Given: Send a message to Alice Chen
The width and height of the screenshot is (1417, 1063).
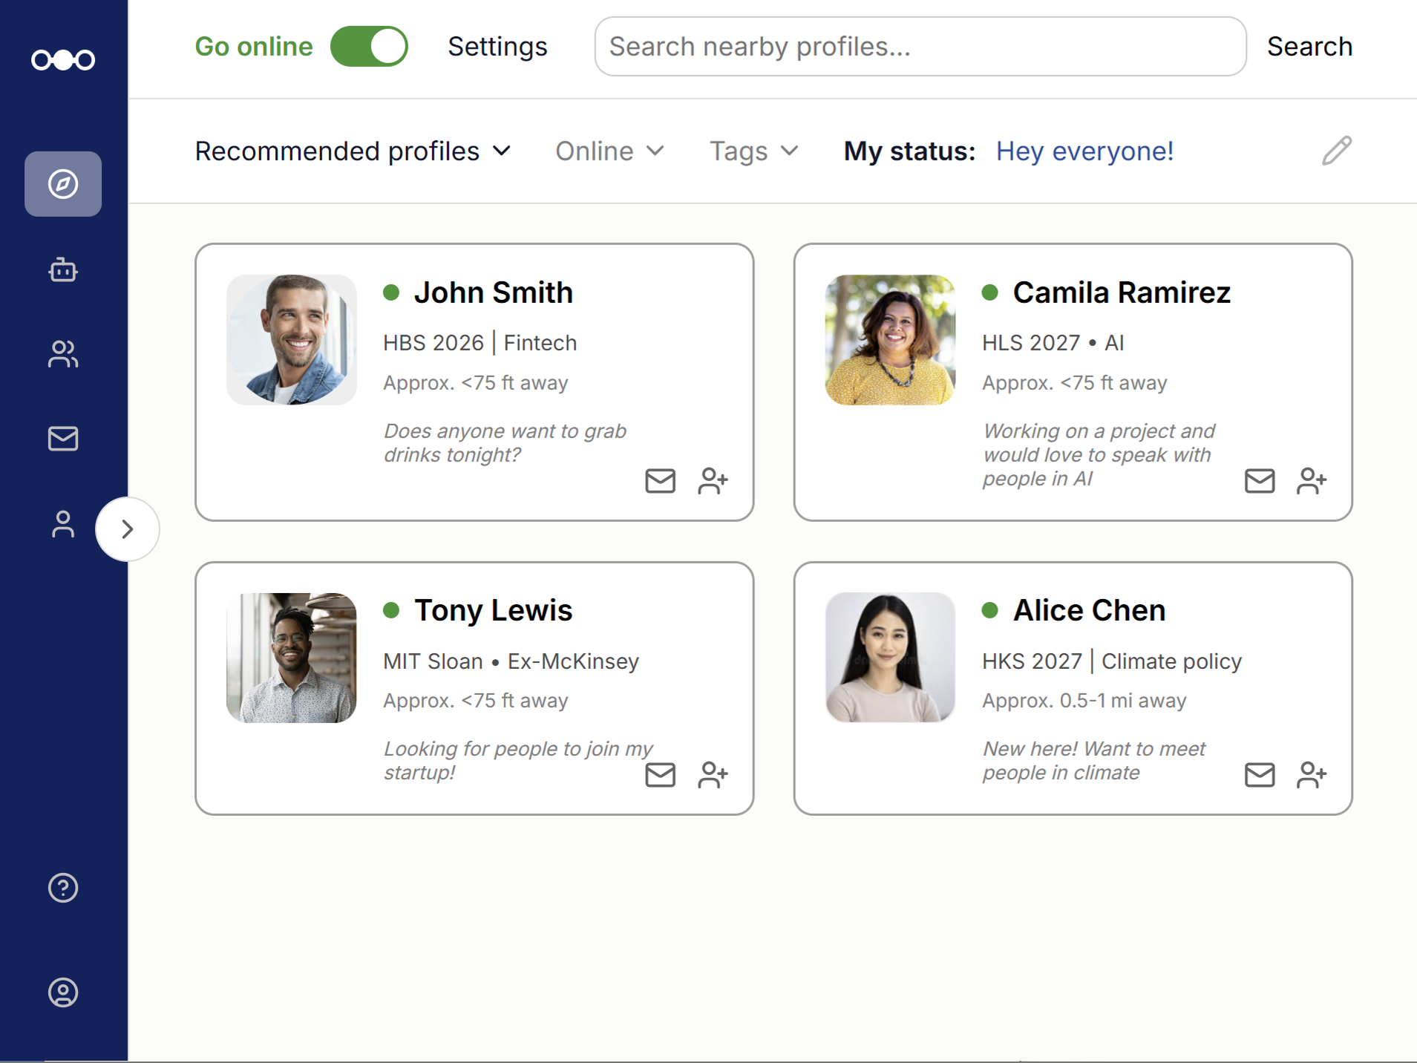Looking at the screenshot, I should pos(1260,775).
